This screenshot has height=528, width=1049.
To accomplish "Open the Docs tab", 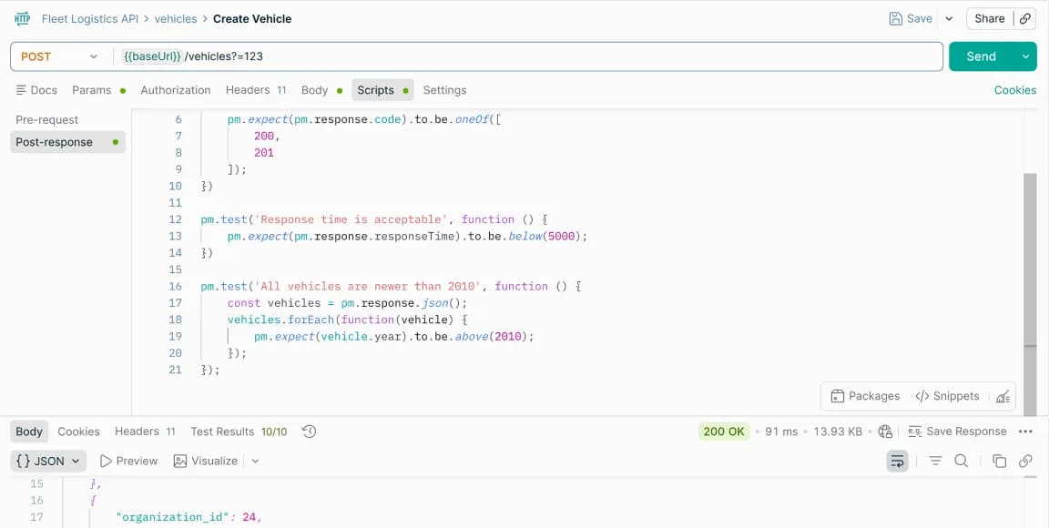I will point(36,90).
